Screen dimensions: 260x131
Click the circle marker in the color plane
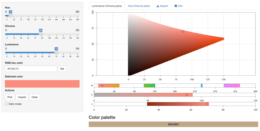183,32
